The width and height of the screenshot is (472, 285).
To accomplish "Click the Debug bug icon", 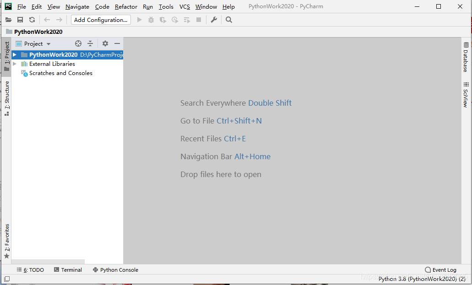I will pyautogui.click(x=151, y=20).
